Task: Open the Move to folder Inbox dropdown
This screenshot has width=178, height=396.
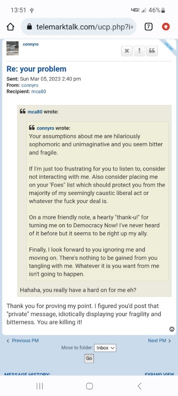Action: (105, 348)
